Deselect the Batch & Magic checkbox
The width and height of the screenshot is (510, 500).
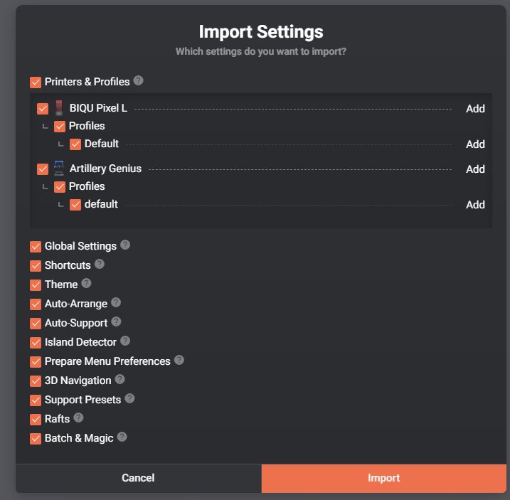[x=36, y=438]
